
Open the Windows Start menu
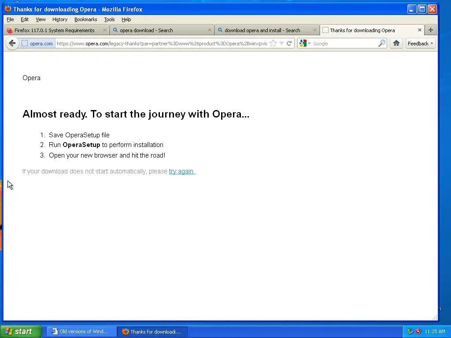[x=21, y=331]
